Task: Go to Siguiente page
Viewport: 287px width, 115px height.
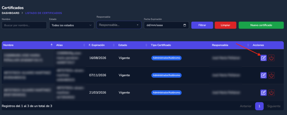Action: click(274, 106)
